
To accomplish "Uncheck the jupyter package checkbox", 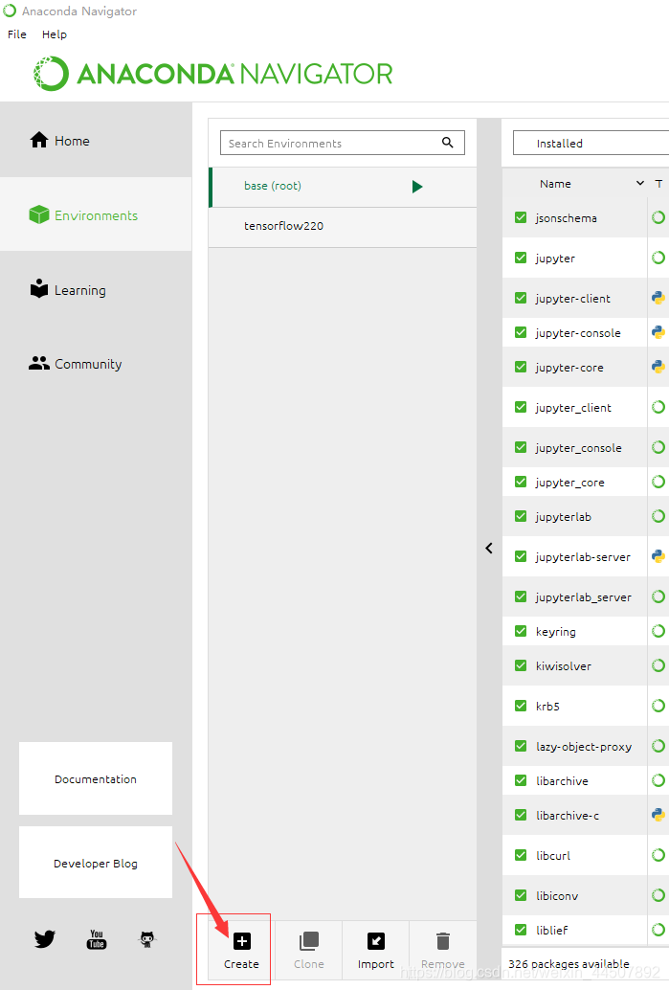I will pos(521,258).
